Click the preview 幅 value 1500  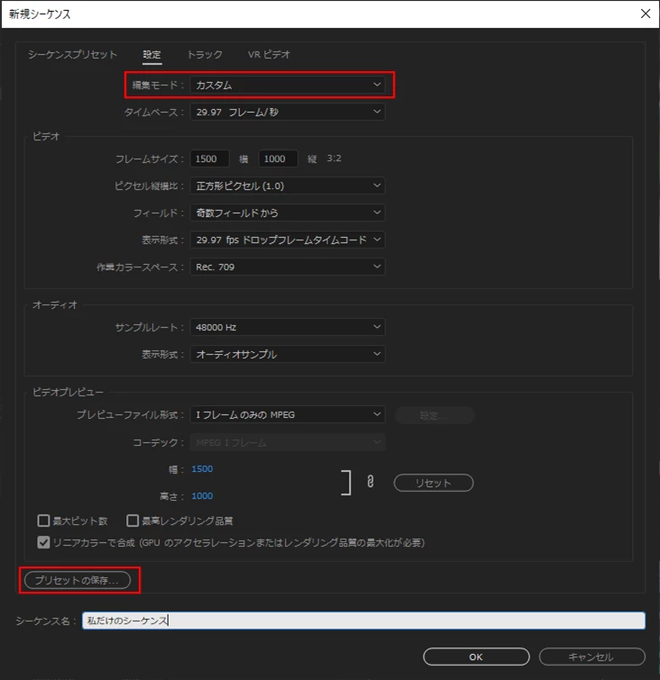point(202,469)
